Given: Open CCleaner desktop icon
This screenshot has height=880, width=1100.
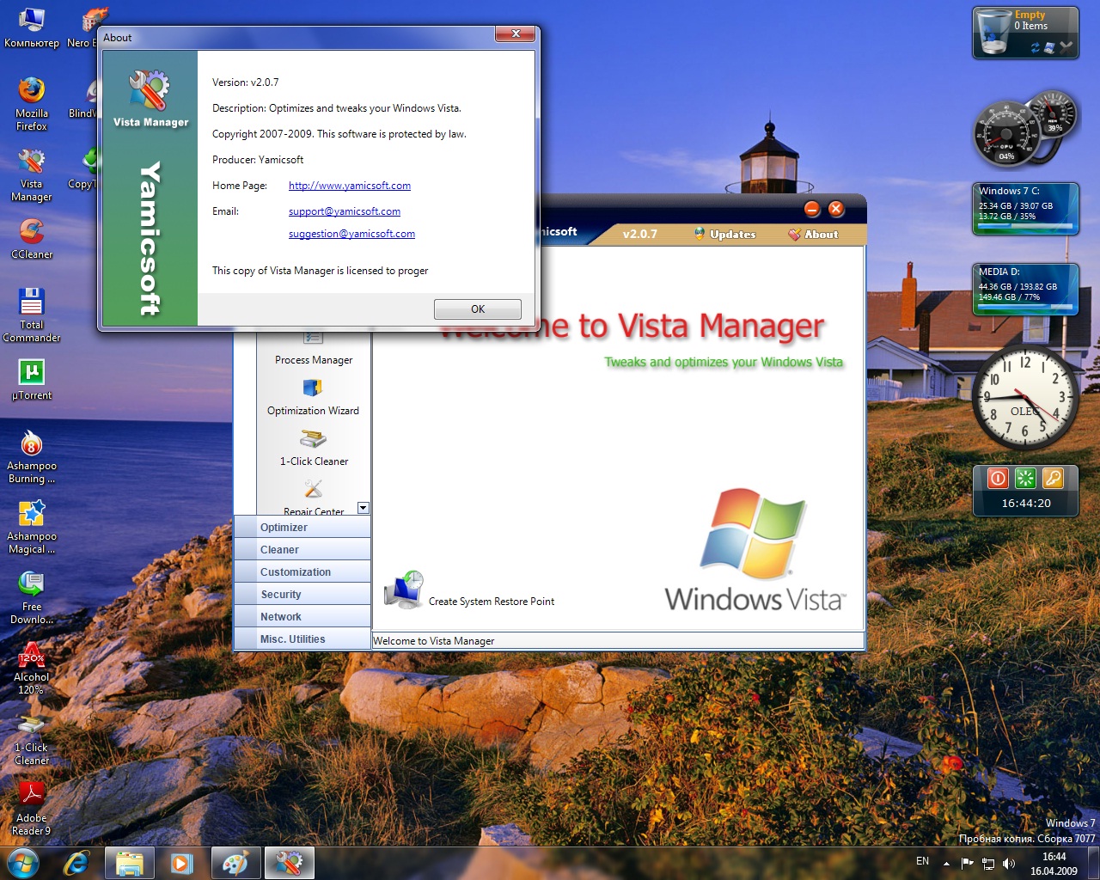Looking at the screenshot, I should (32, 238).
